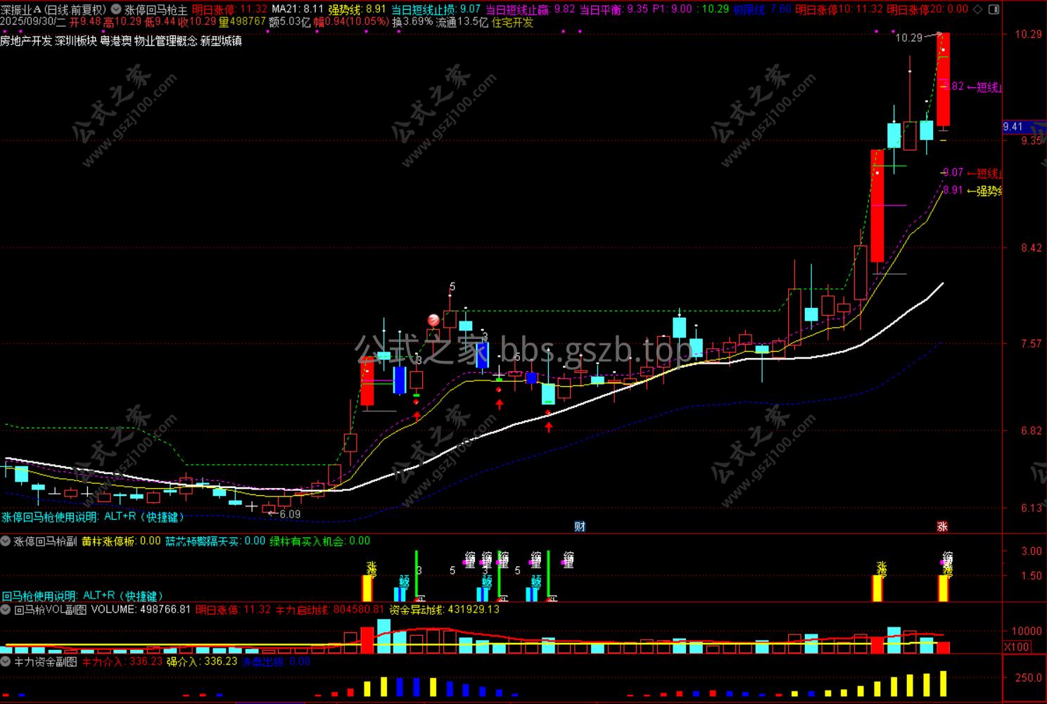Click the date 2025/09/30/二 in the info line

pyautogui.click(x=33, y=22)
